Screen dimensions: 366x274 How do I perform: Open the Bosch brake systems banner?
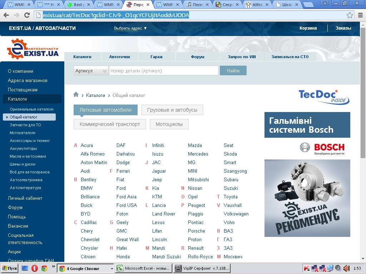[x=307, y=174]
